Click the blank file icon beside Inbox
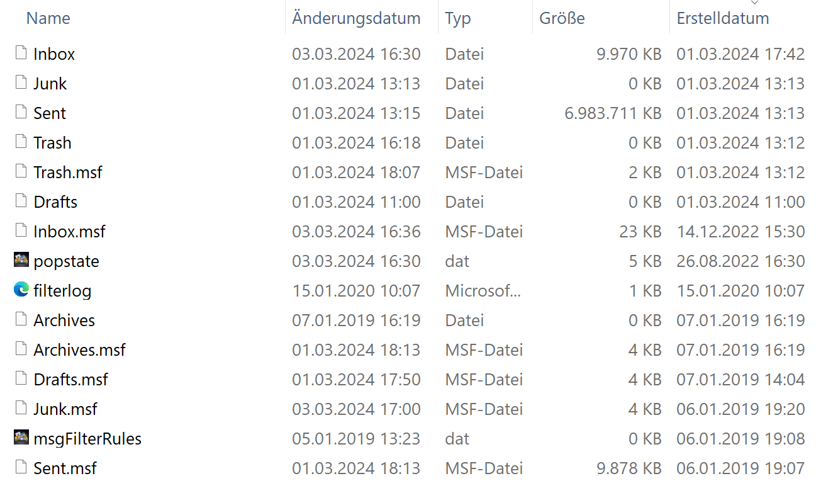 [21, 53]
